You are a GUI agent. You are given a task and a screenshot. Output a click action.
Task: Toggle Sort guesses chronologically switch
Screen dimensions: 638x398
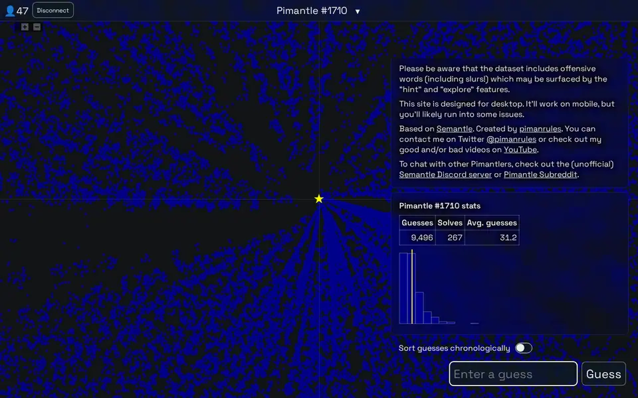[523, 348]
